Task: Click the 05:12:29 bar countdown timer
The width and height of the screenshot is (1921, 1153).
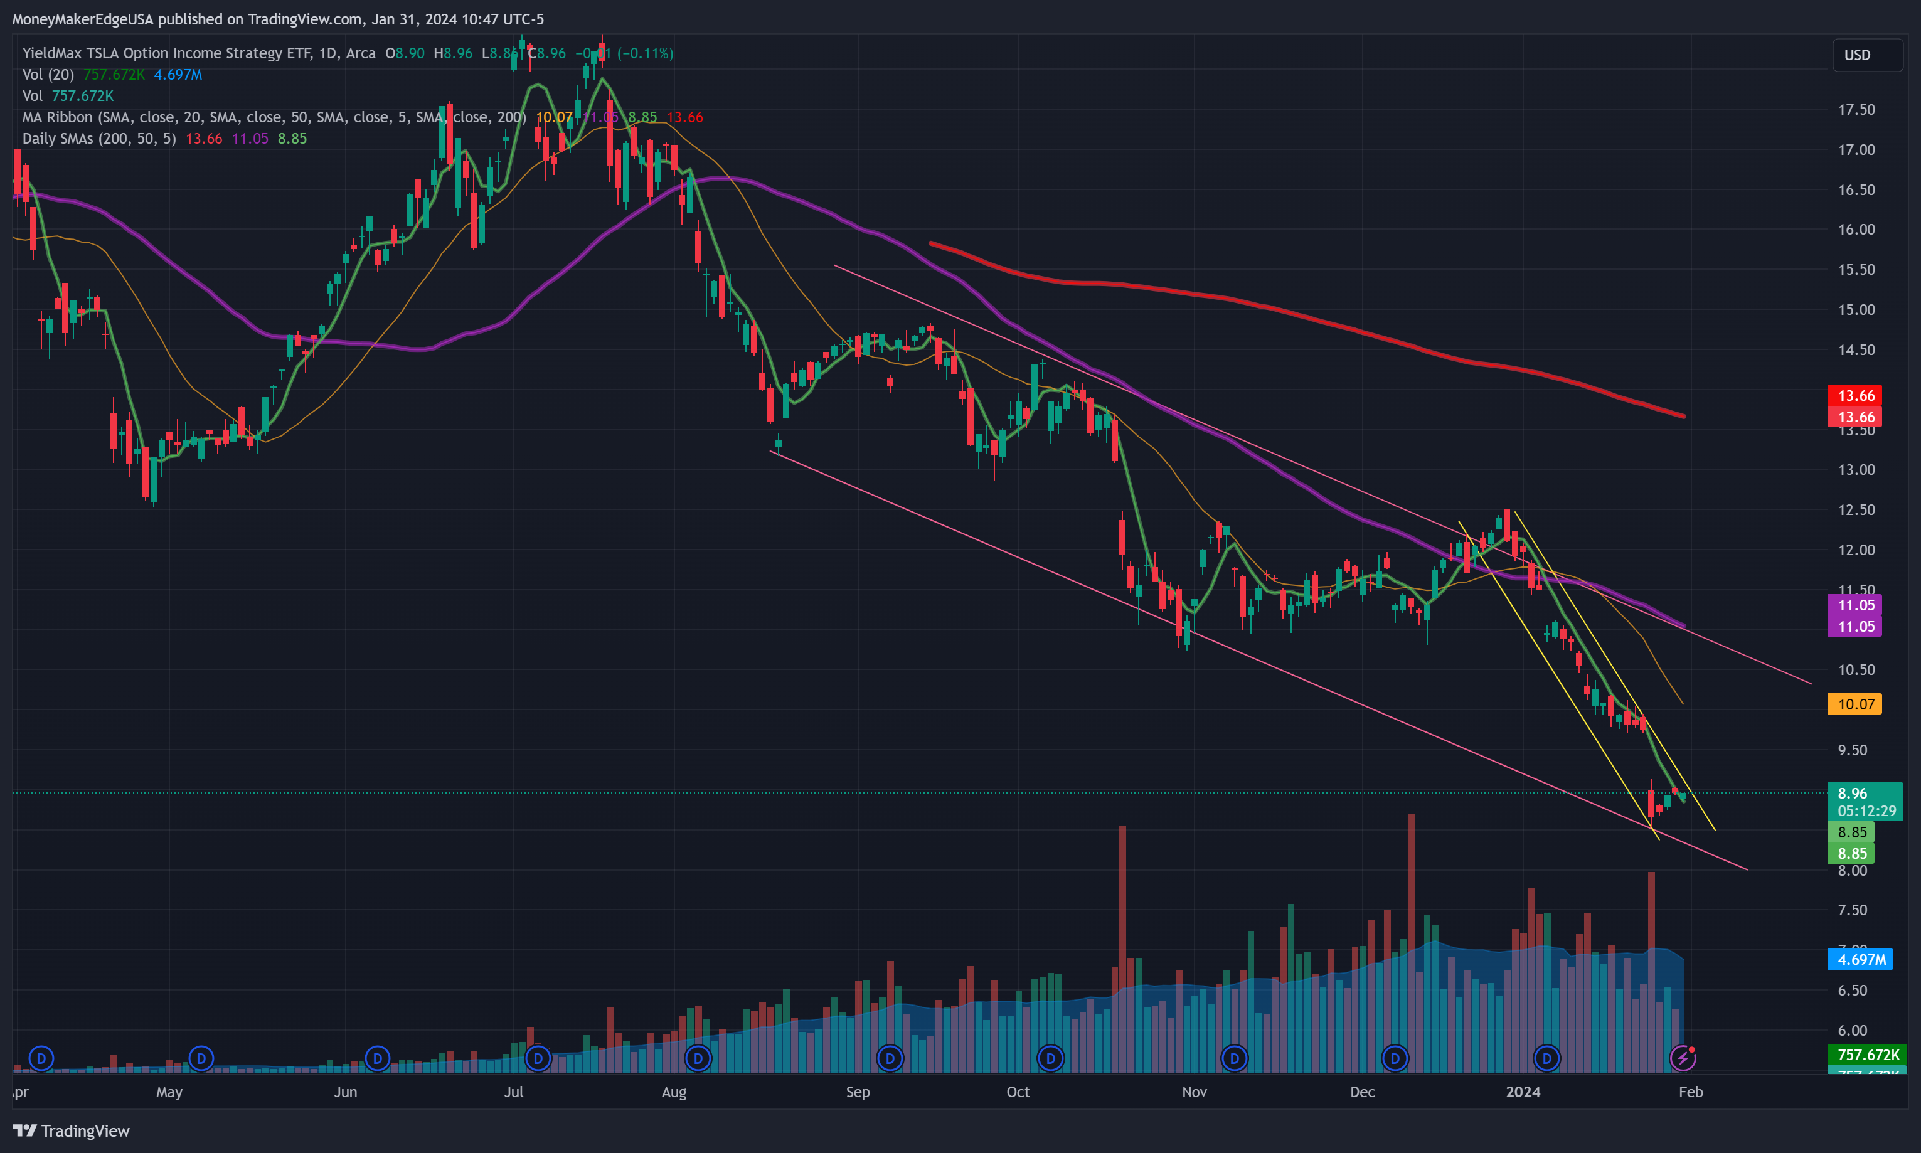Action: click(1866, 811)
